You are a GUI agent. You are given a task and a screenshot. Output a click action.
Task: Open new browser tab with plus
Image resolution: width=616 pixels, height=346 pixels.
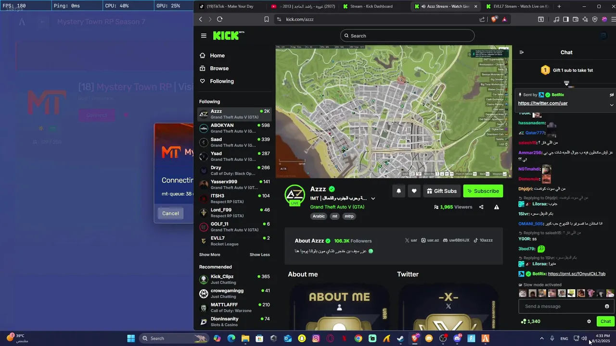click(x=559, y=6)
